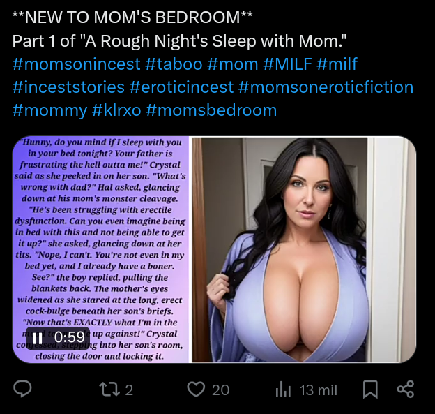Open the reply speech bubble icon
This screenshot has width=435, height=414.
pos(22,389)
